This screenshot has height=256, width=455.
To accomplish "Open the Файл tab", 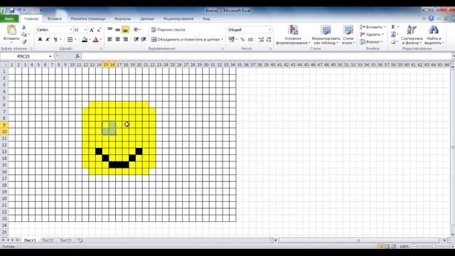I will 9,18.
